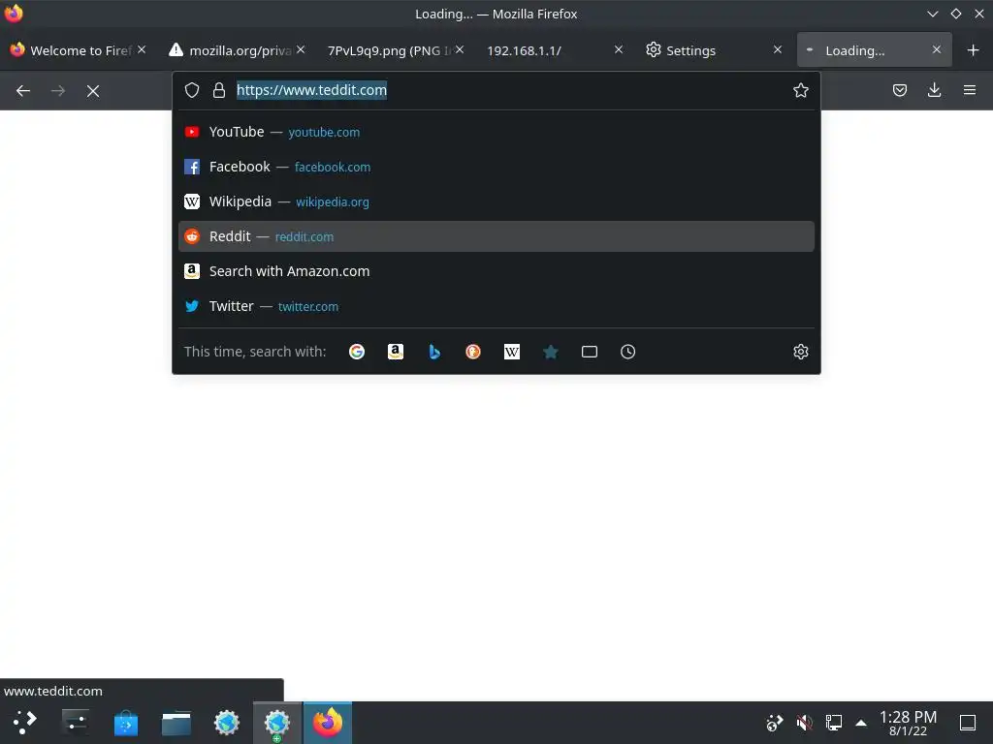Select Wikipedia suggestion row

pos(496,201)
